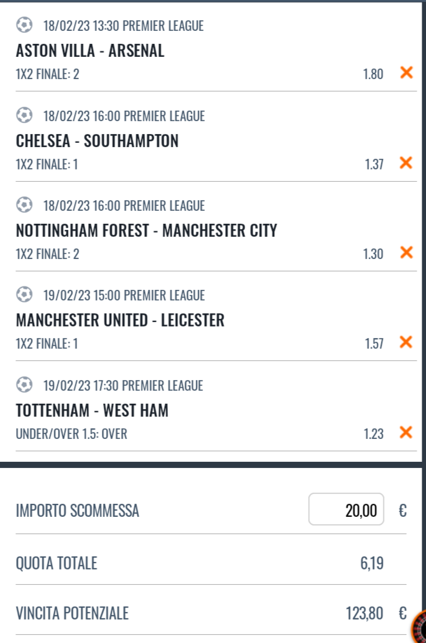The width and height of the screenshot is (426, 643).
Task: Open the Chelsea - Southampton match
Action: click(97, 141)
